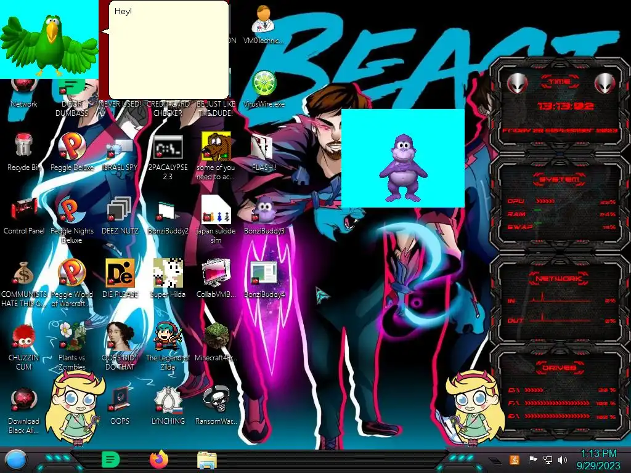This screenshot has height=473, width=631.
Task: Click the CPU usage bar
Action: click(x=545, y=201)
